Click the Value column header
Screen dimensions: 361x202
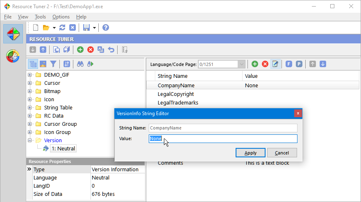pos(301,76)
